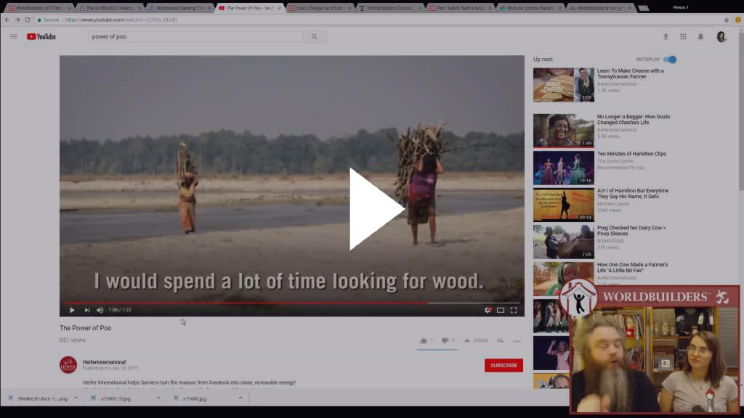Open 'Preg Checked her Dairy Cow' thumbnail
Image resolution: width=744 pixels, height=418 pixels.
[x=563, y=242]
